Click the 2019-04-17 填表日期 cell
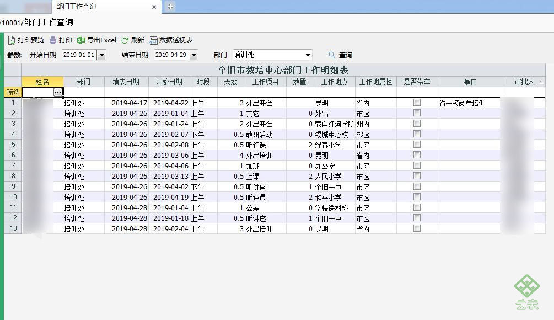 click(x=126, y=103)
